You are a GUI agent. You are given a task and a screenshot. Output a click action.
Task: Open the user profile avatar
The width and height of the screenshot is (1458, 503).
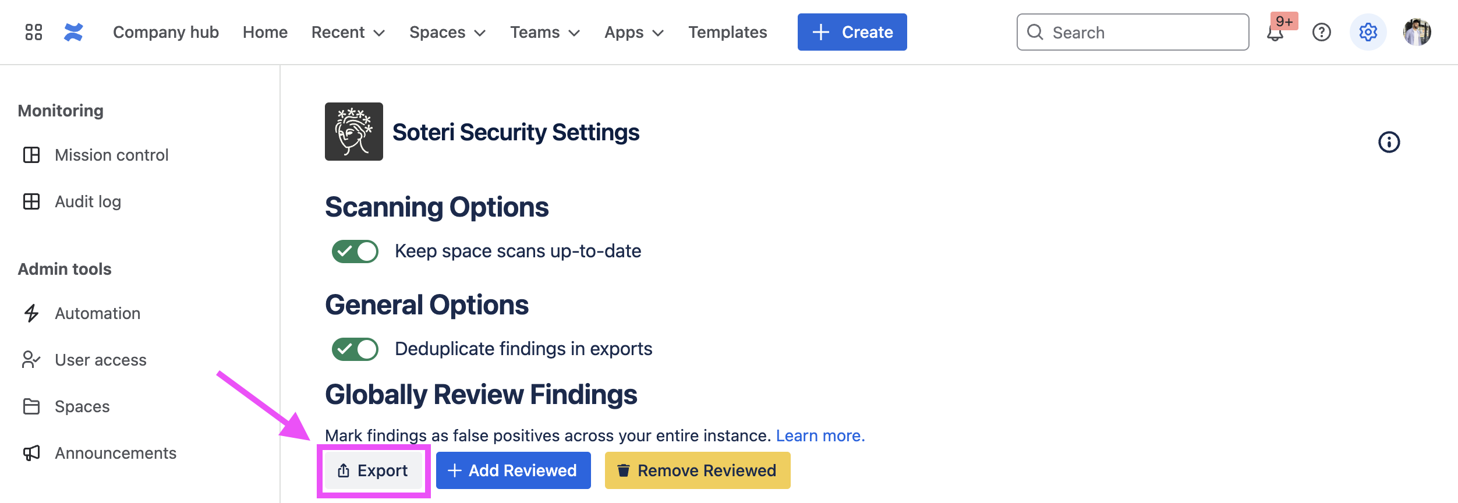tap(1417, 32)
